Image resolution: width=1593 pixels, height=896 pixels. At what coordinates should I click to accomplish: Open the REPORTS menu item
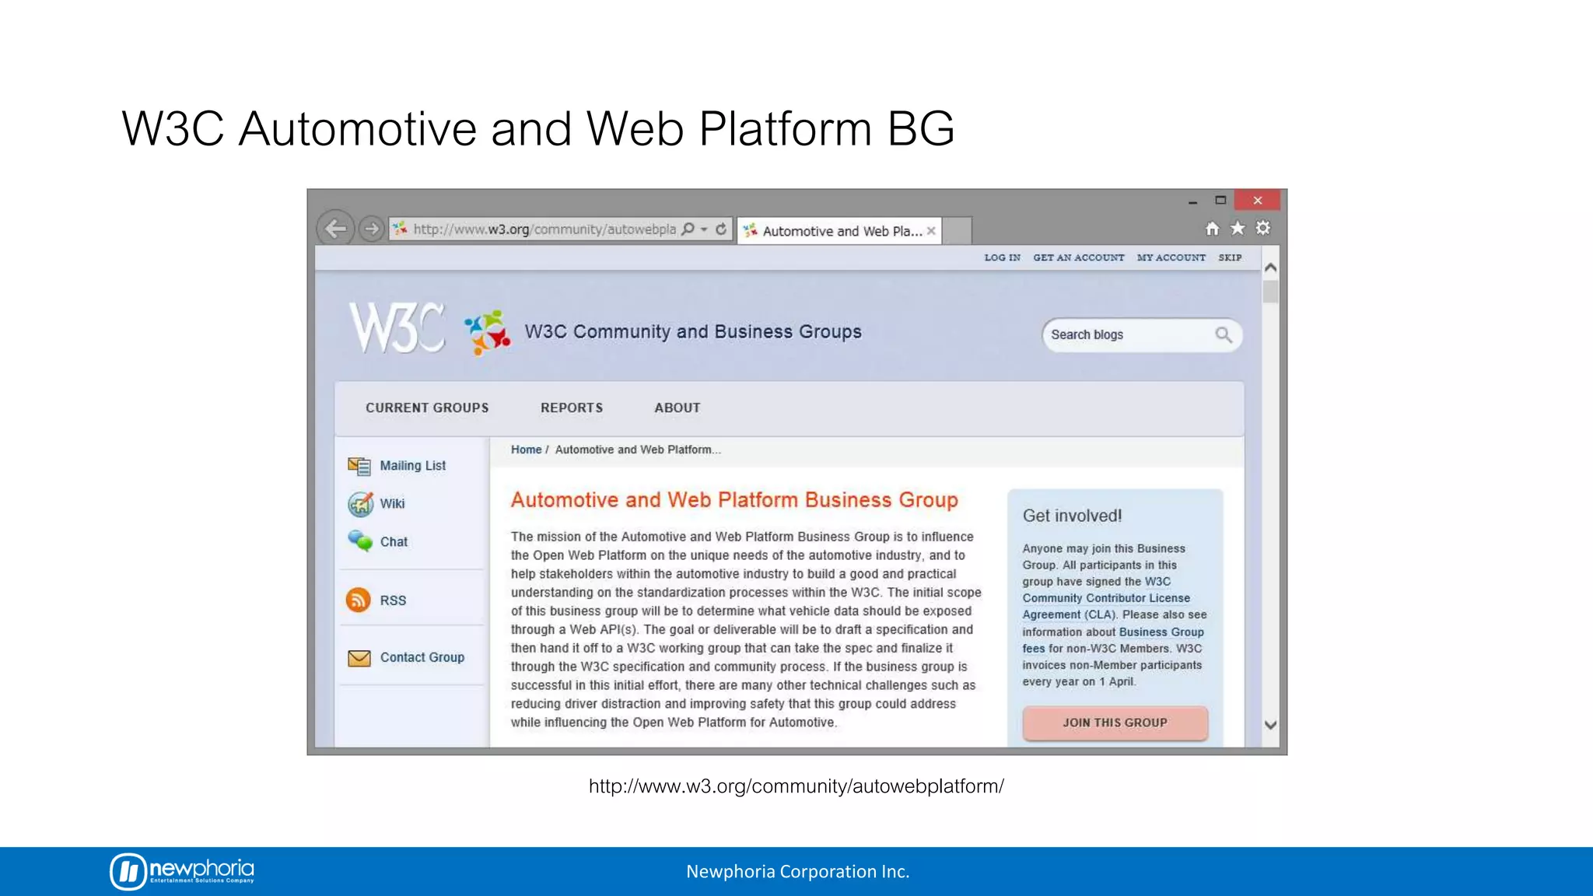572,408
